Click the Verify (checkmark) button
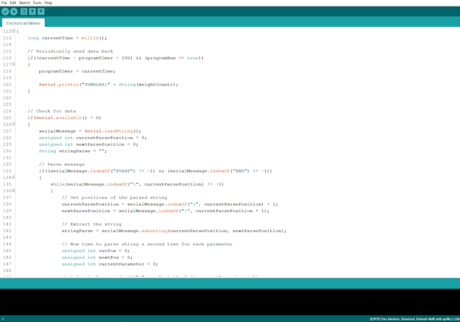 pyautogui.click(x=5, y=12)
